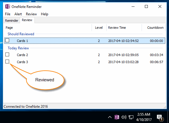The width and height of the screenshot is (169, 123).
Task: Tick the Cards 3 checkbox
Action: [7, 62]
